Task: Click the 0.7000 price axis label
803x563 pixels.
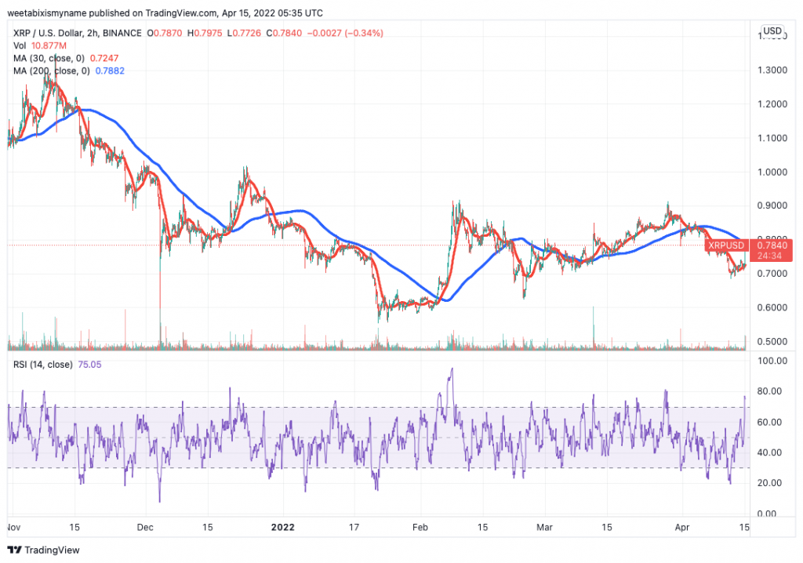Action: pos(772,274)
